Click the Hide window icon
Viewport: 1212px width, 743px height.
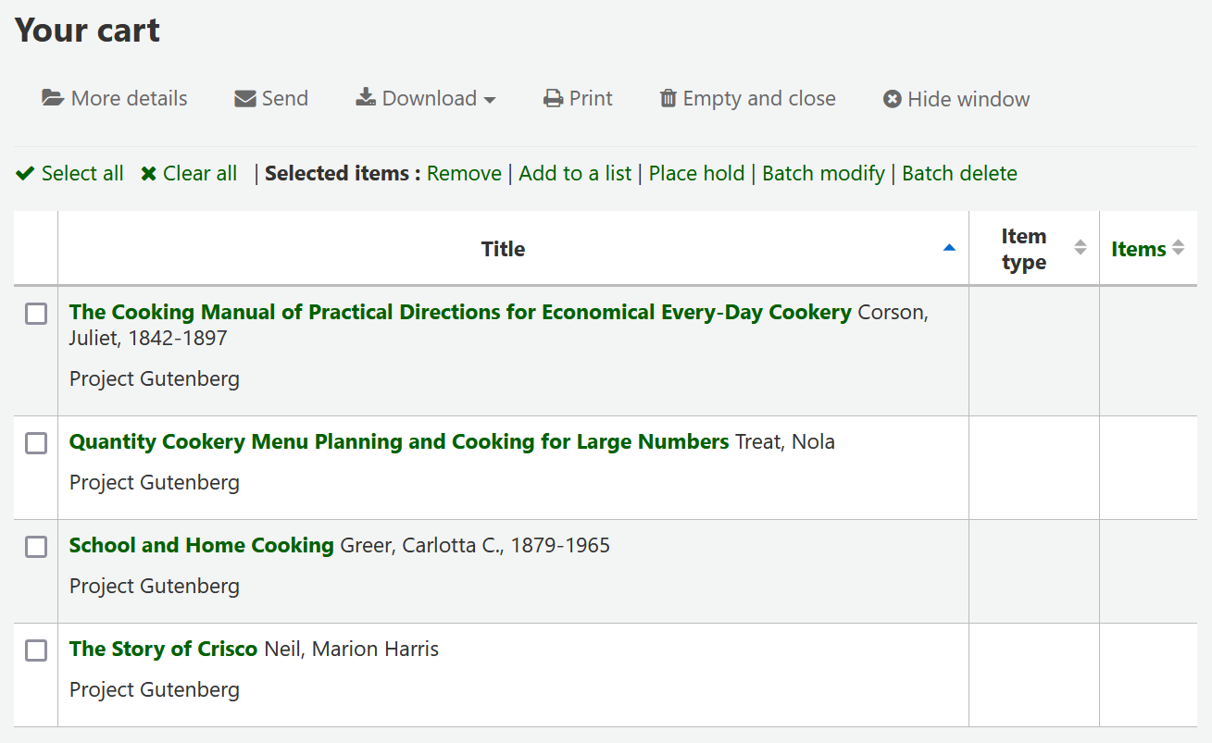click(x=891, y=98)
